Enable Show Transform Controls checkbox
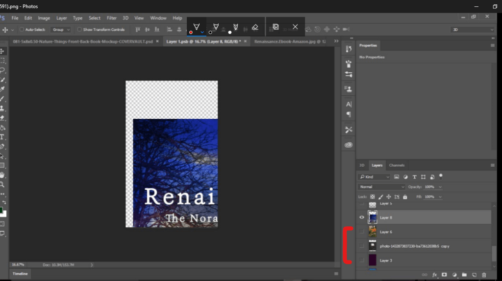Viewport: 502px width, 281px height. pos(79,30)
